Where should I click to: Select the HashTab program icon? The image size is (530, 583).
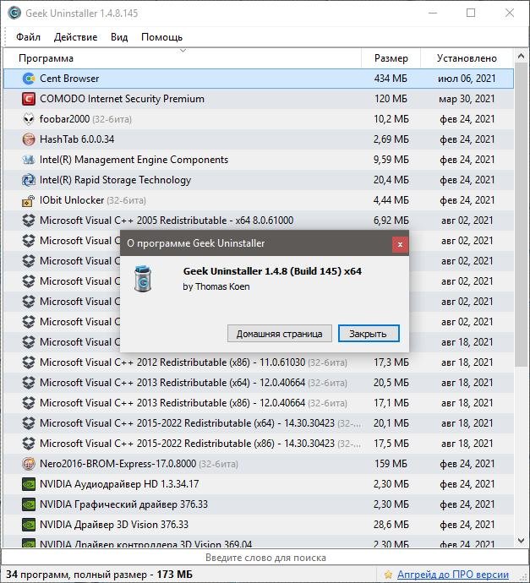tap(28, 139)
